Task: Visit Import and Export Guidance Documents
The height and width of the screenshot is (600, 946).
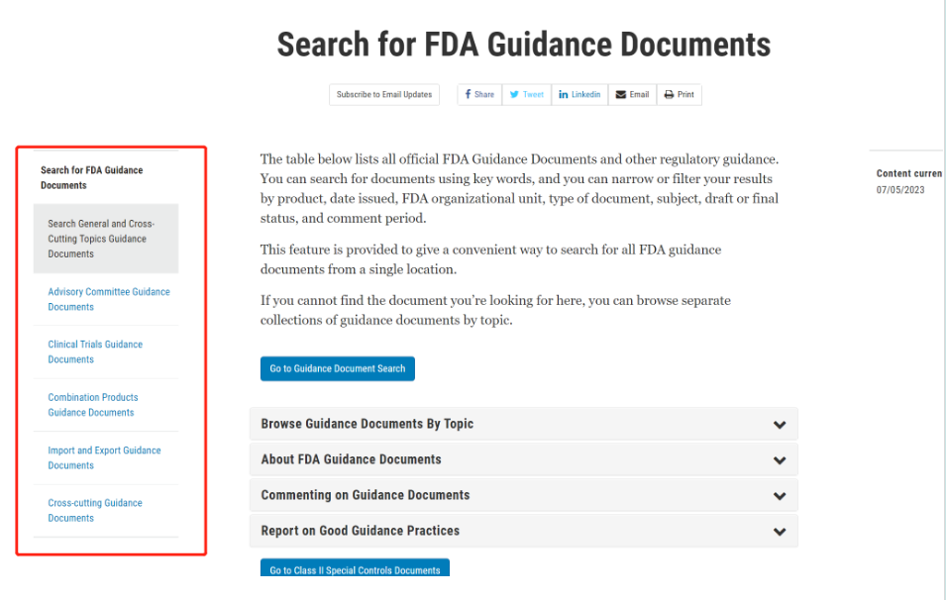Action: tap(104, 457)
